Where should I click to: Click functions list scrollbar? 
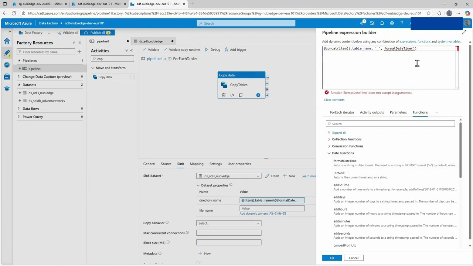(x=460, y=150)
